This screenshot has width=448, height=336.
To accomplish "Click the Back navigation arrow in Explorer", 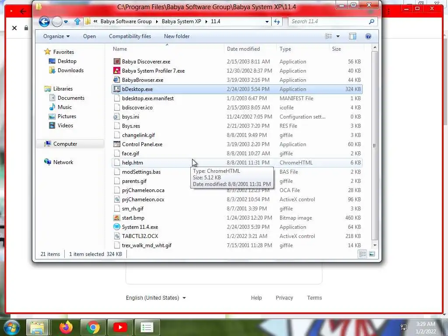I will click(x=44, y=21).
